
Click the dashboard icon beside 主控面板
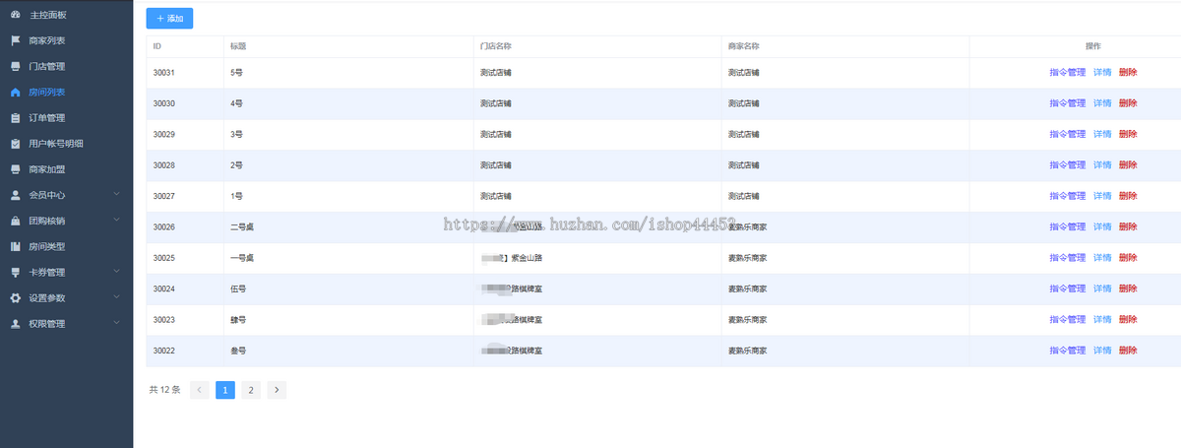(x=15, y=15)
